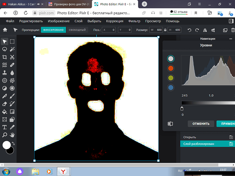Select the blue channel circle

[171, 88]
